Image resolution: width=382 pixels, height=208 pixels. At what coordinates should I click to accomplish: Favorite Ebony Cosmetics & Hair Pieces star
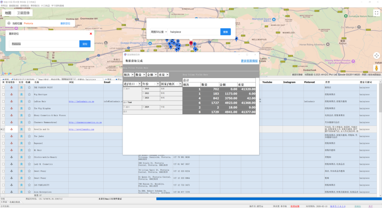pos(29,115)
